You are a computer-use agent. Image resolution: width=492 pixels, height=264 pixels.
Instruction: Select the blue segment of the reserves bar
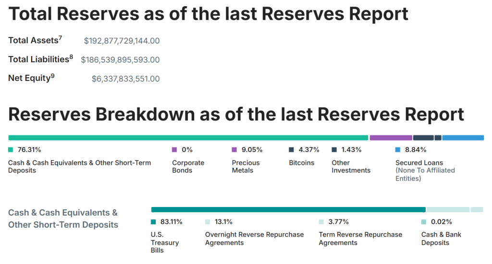(x=463, y=138)
